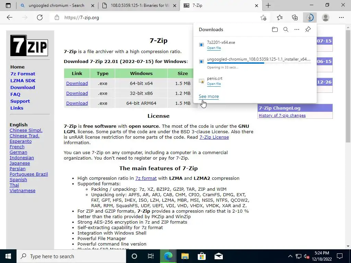Click the 7z2201-x64.exe download entry name
351x263 pixels.
221,42
